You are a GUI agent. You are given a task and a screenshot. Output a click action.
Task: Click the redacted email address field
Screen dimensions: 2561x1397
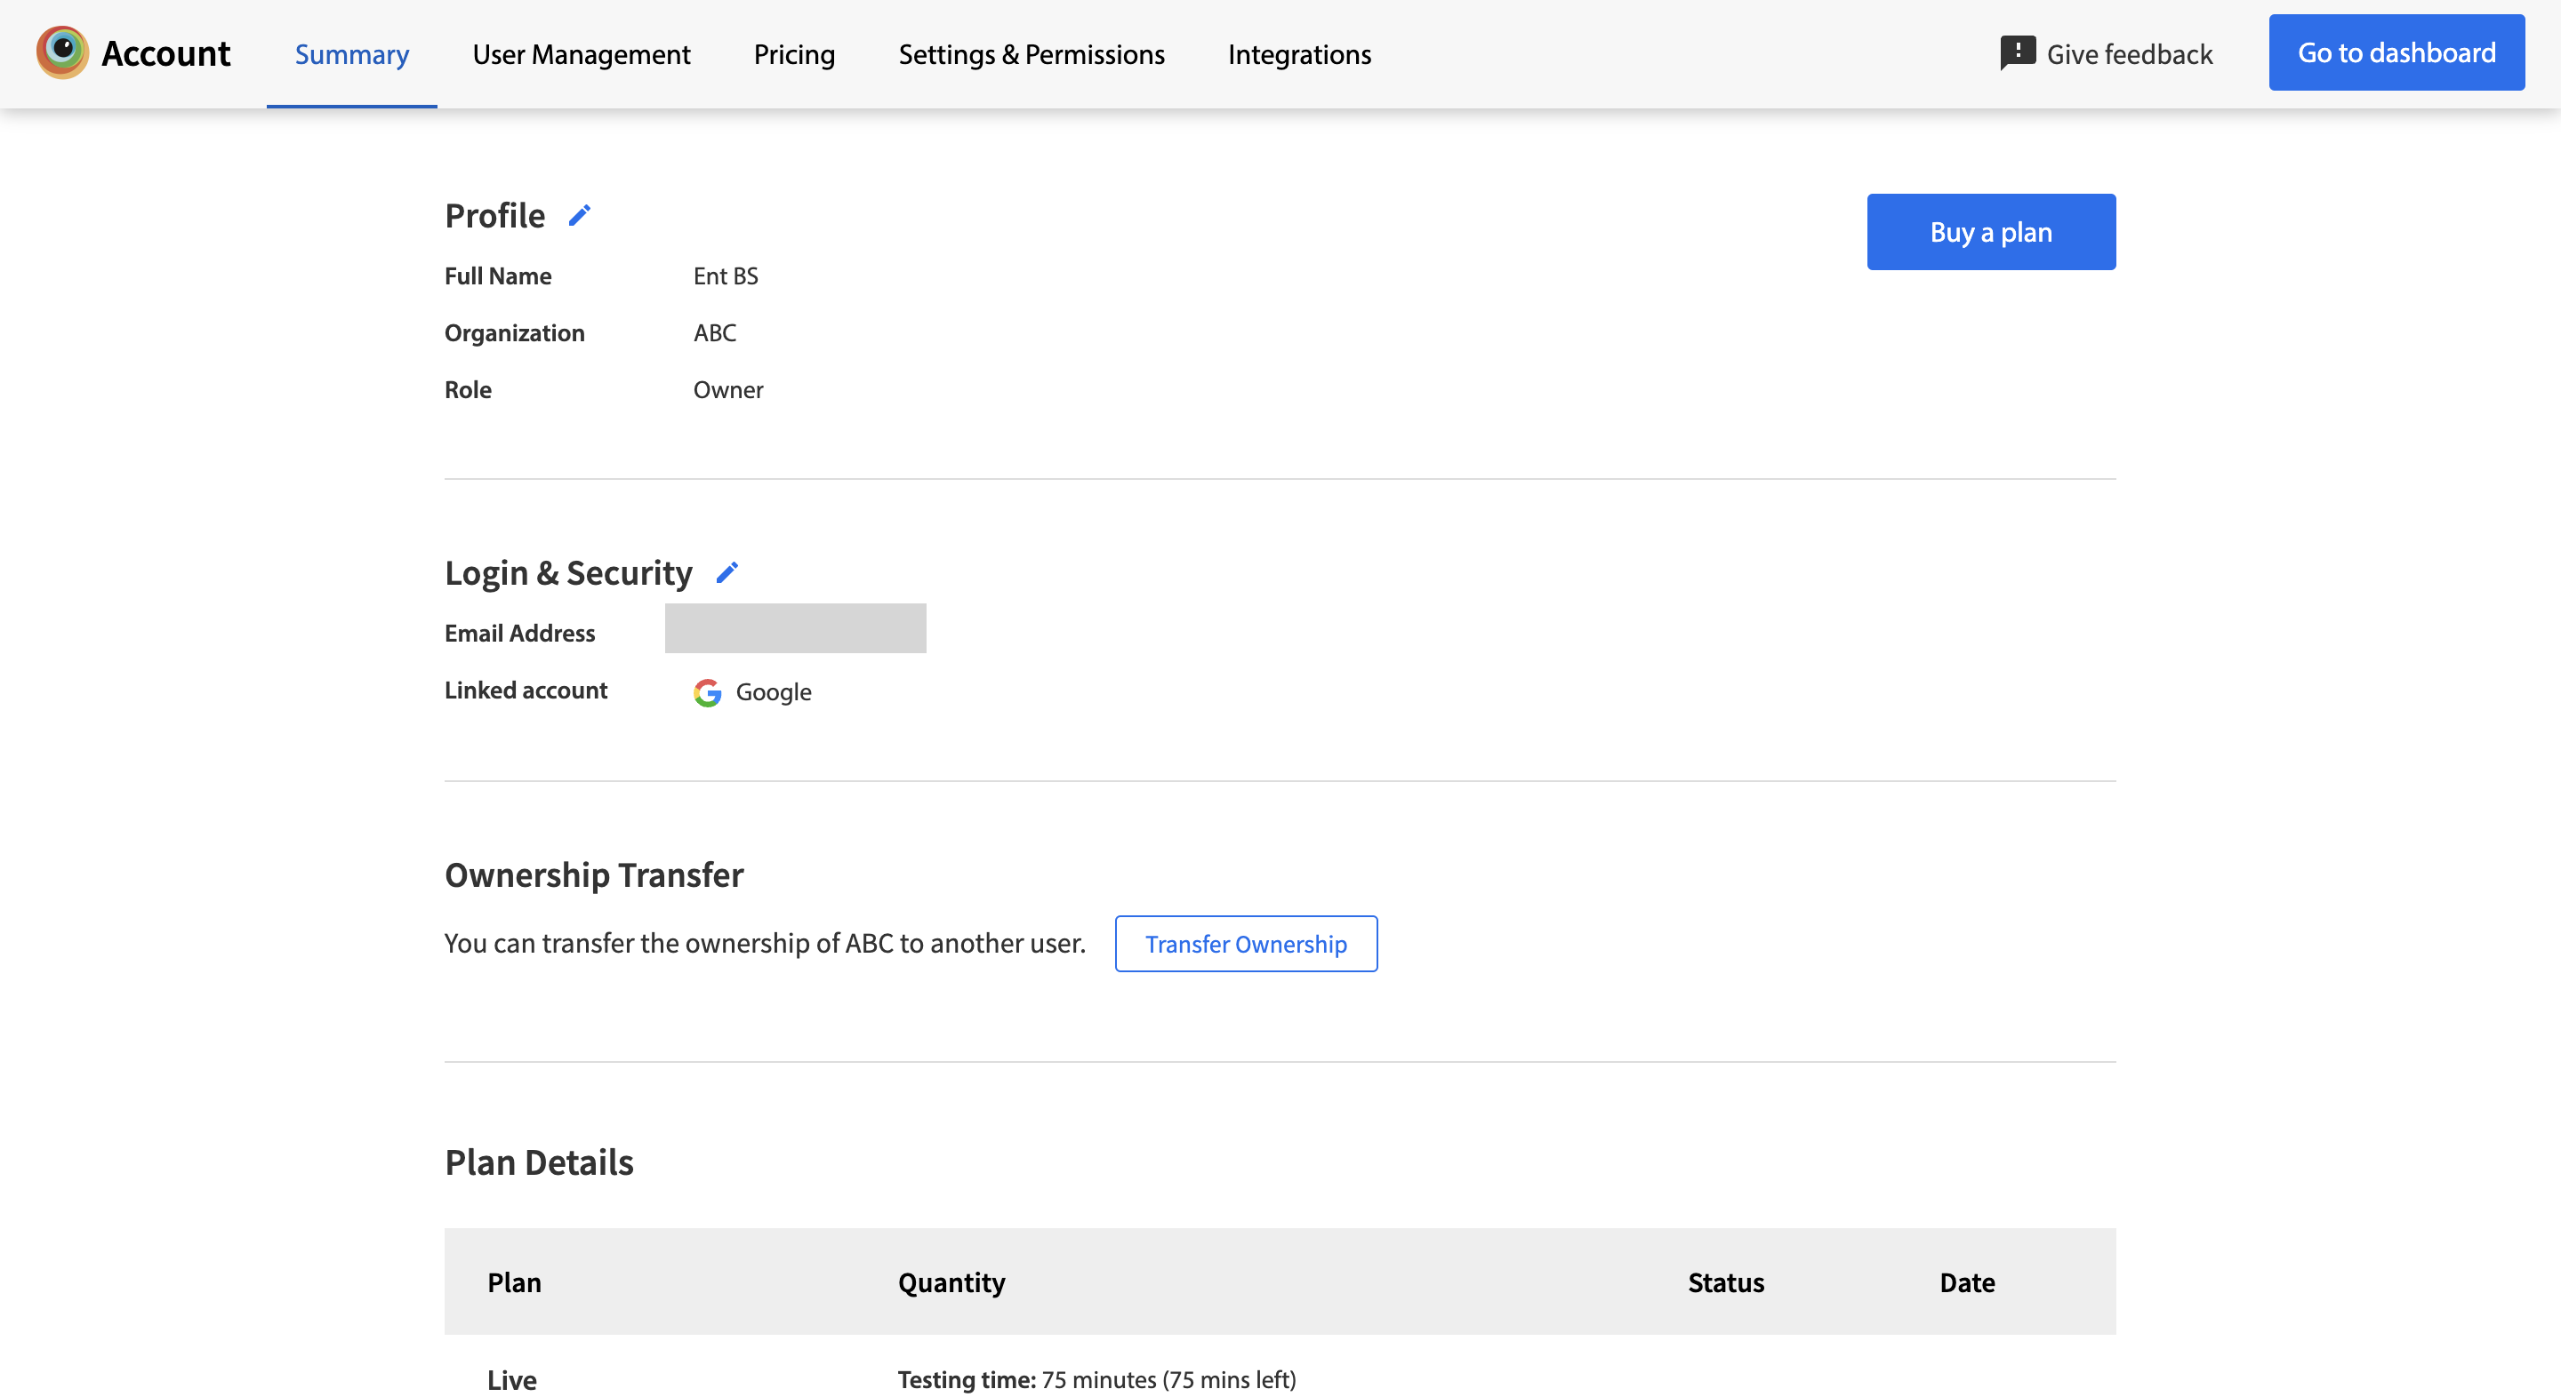click(794, 628)
